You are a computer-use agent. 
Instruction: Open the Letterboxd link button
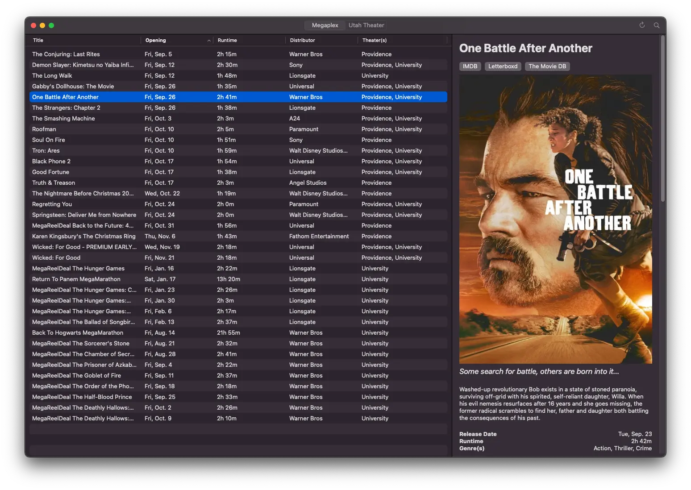pyautogui.click(x=503, y=66)
